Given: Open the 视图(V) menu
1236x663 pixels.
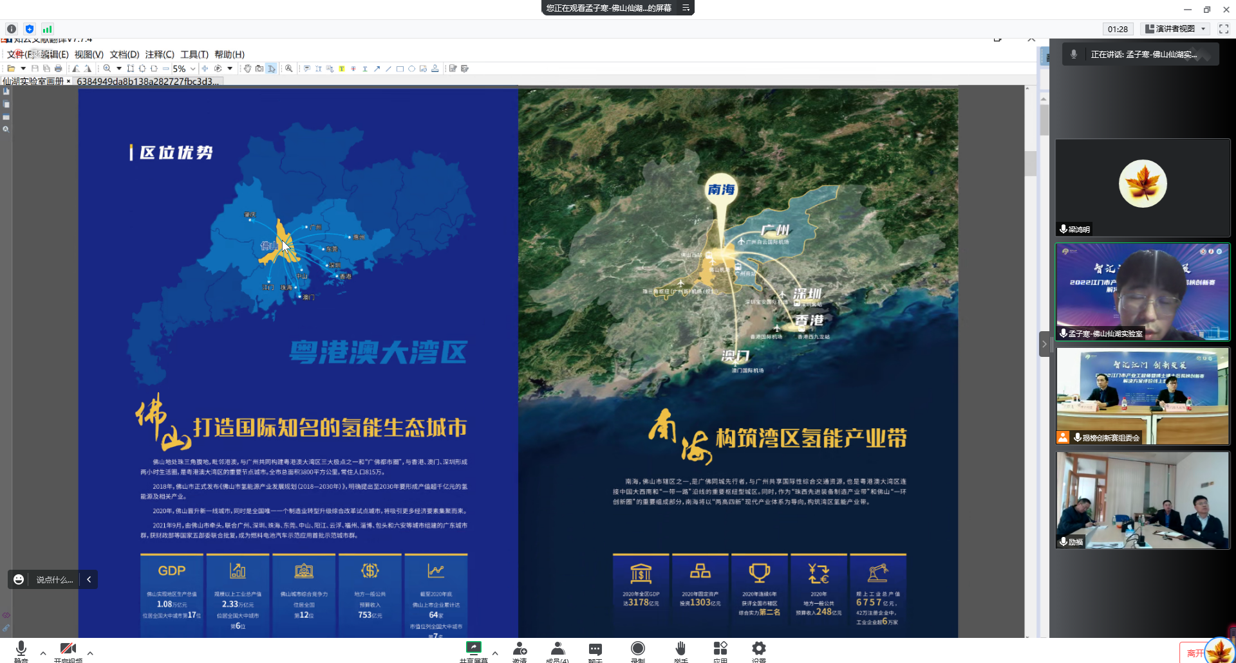Looking at the screenshot, I should pyautogui.click(x=89, y=55).
